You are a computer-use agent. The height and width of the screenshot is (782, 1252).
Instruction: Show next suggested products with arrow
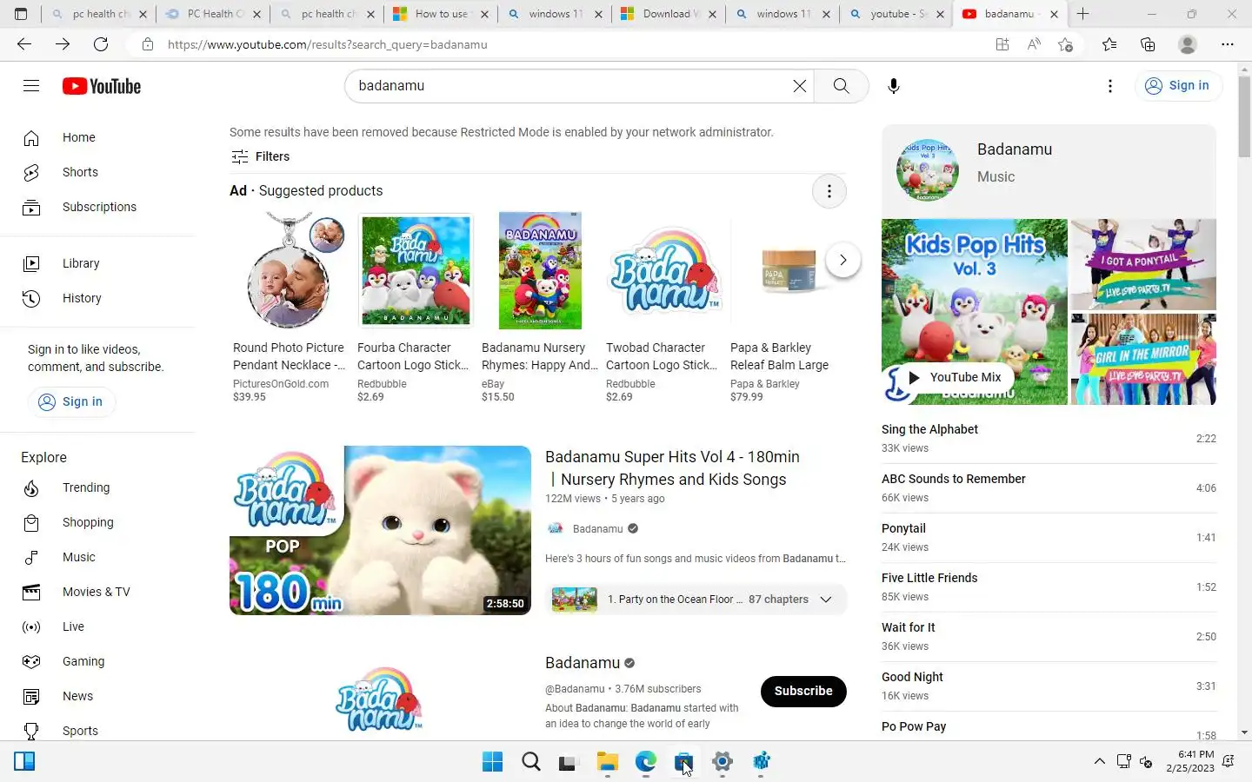842,260
